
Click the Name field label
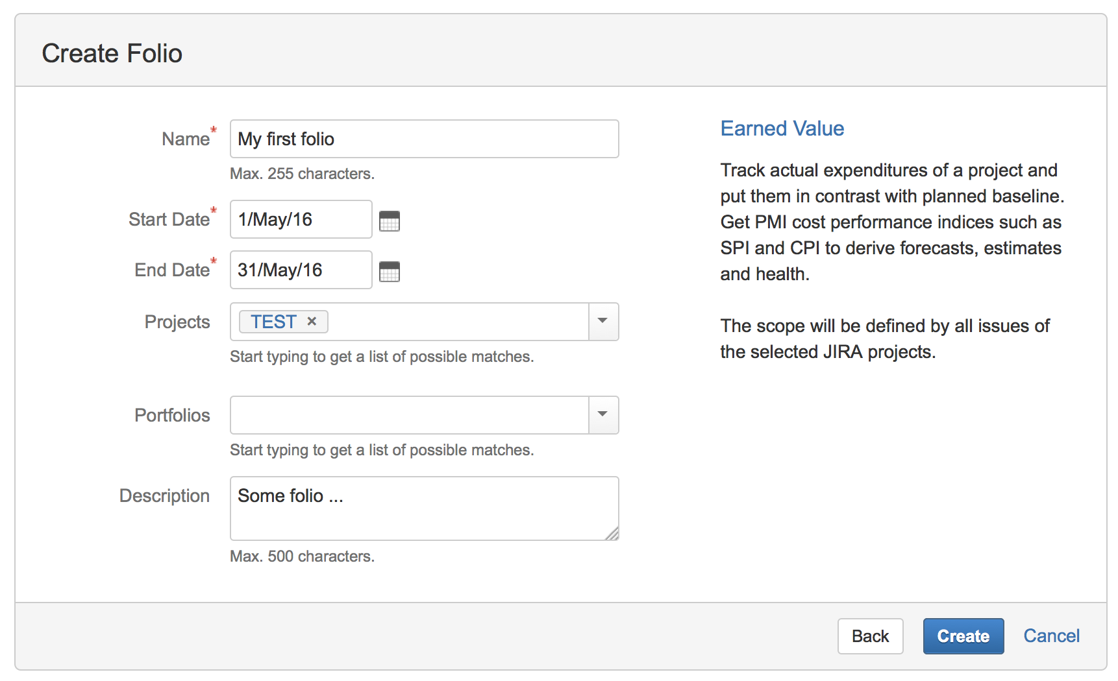tap(186, 139)
